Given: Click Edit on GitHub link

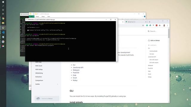Looking at the screenshot, I should tap(155, 40).
